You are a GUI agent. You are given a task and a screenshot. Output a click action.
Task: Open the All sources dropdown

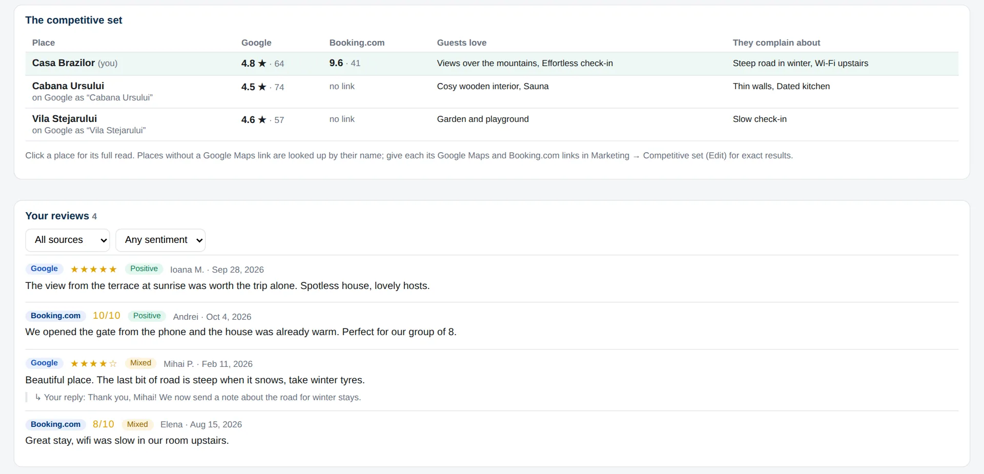68,240
